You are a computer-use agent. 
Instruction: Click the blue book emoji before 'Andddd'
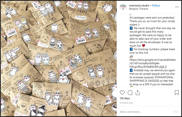click(131, 70)
